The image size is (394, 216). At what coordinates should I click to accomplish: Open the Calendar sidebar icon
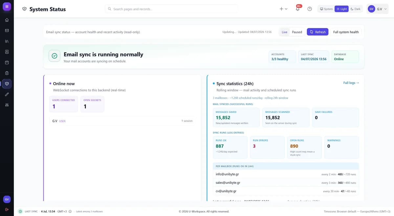tap(7, 62)
